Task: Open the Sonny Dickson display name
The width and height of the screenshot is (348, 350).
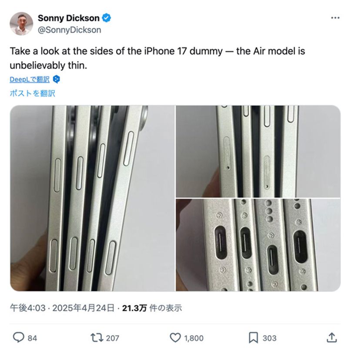Action: click(69, 18)
